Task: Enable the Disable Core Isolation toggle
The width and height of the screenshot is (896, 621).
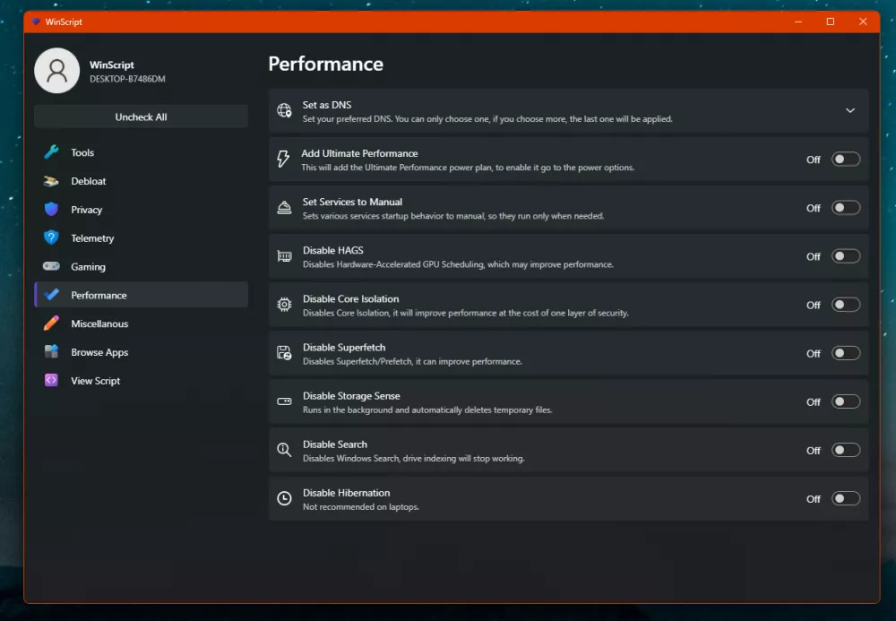Action: [x=845, y=305]
